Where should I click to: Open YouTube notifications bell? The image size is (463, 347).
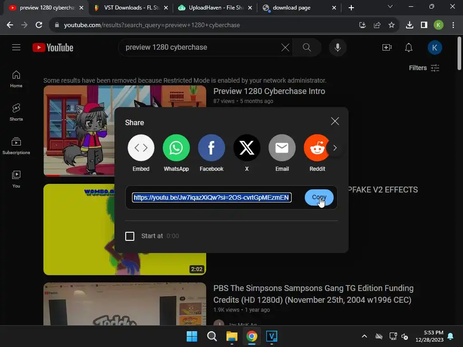[409, 47]
